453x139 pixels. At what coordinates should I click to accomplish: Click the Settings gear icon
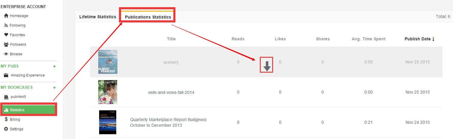6,129
